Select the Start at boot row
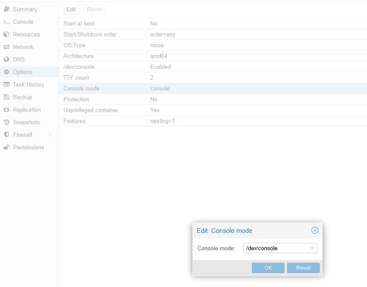The width and height of the screenshot is (367, 287). click(174, 23)
